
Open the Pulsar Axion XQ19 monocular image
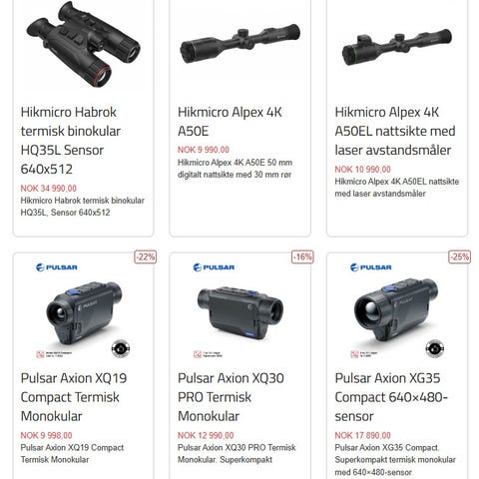point(84,312)
